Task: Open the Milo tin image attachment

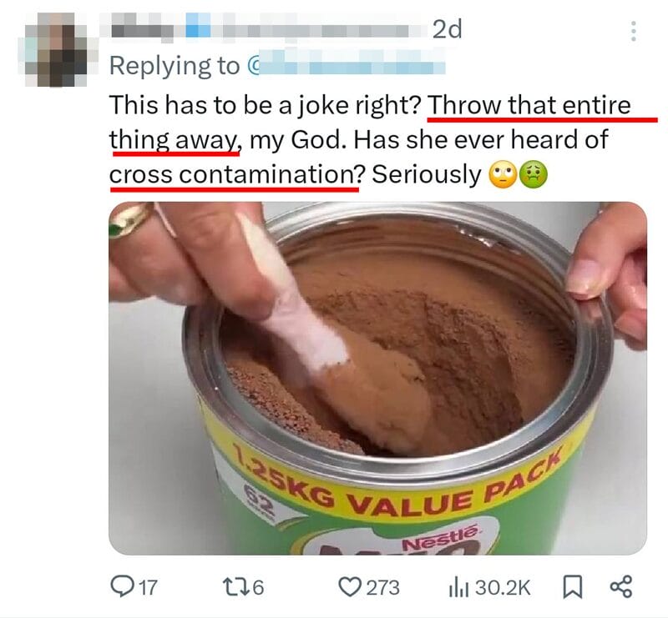Action: point(378,379)
